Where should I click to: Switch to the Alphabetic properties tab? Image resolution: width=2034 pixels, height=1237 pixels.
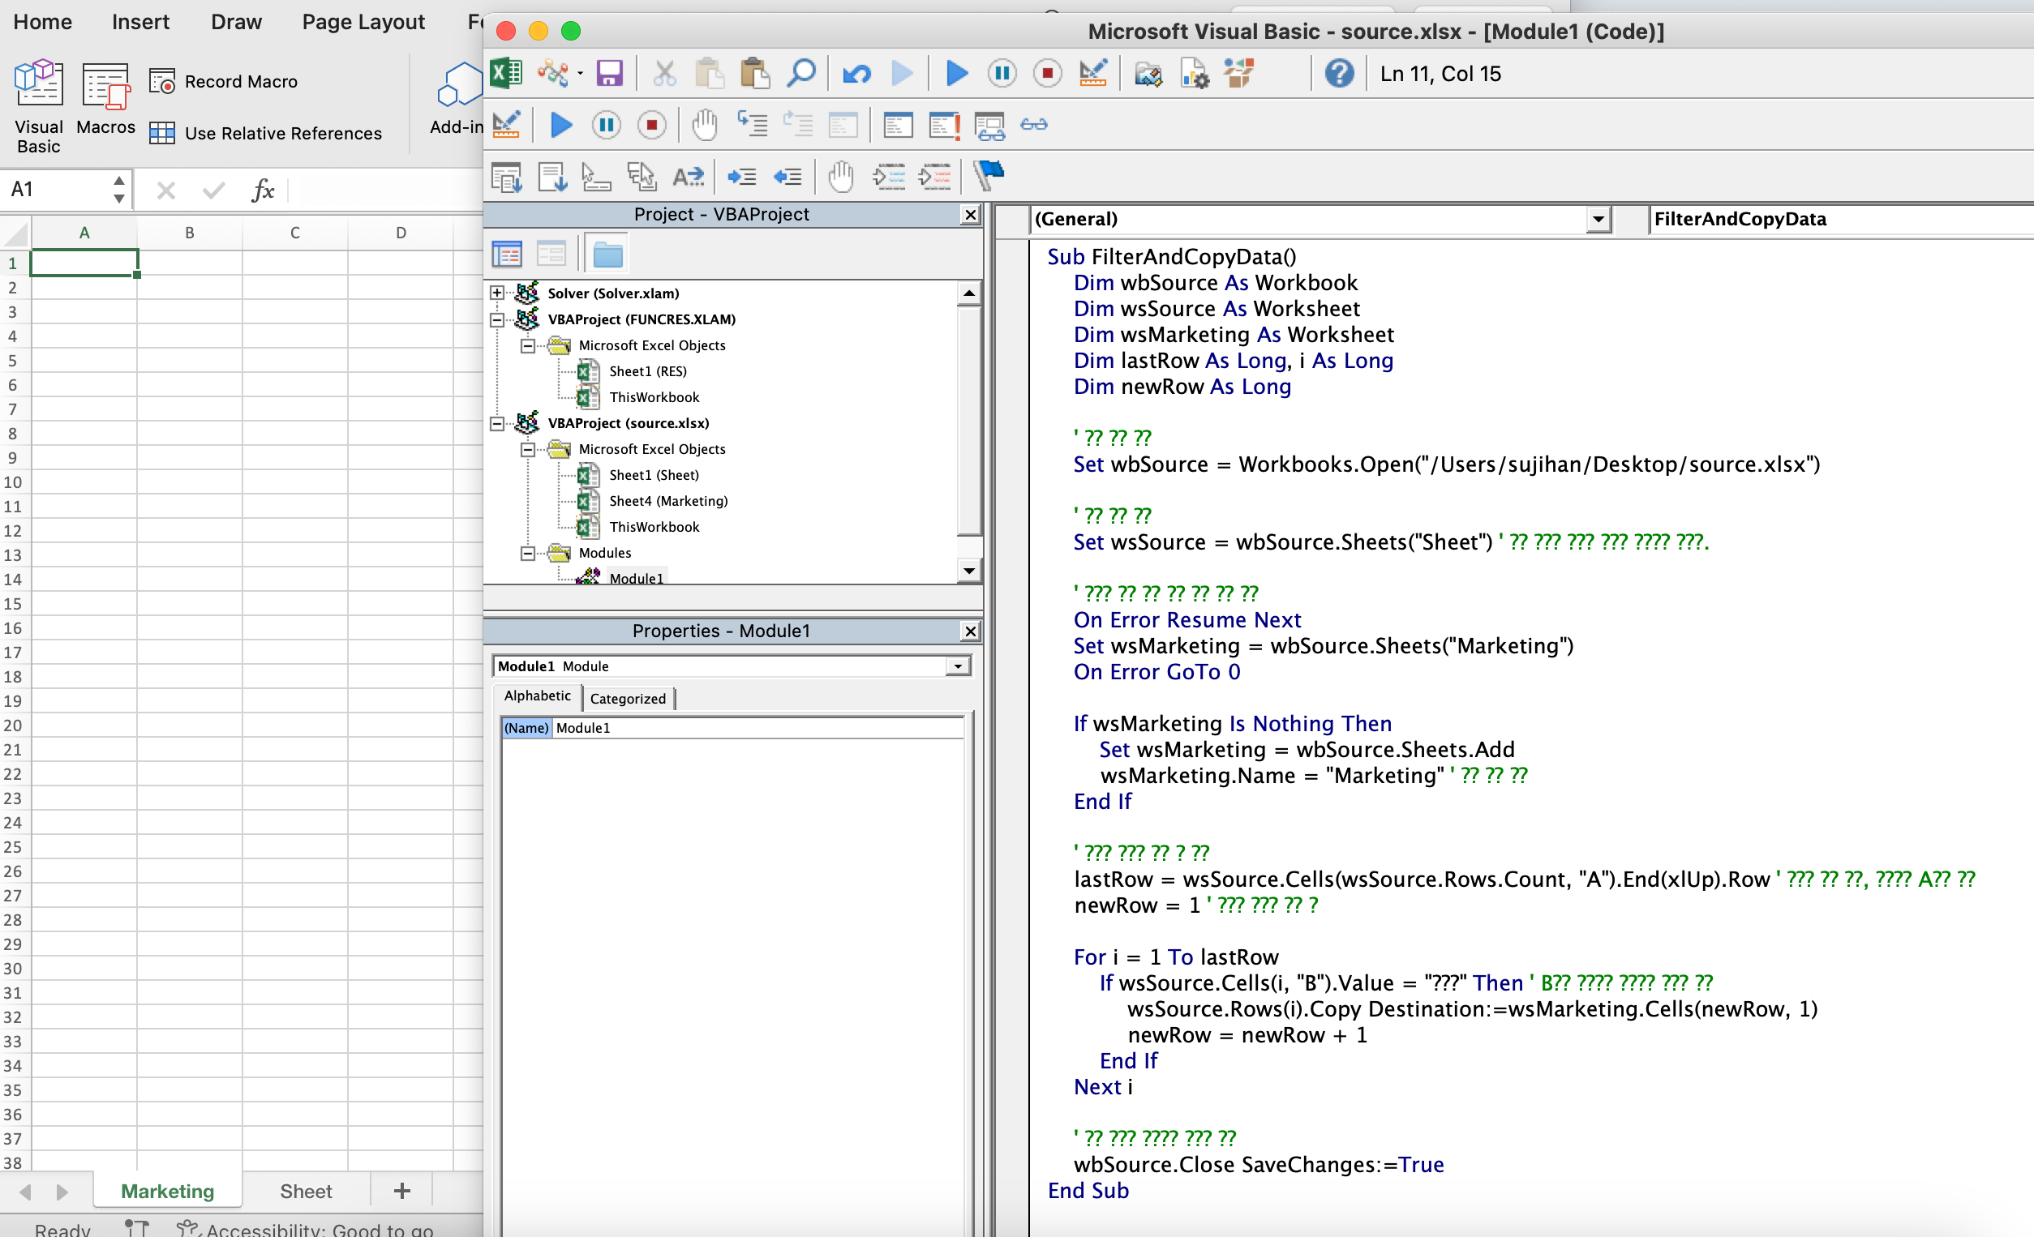(x=538, y=696)
